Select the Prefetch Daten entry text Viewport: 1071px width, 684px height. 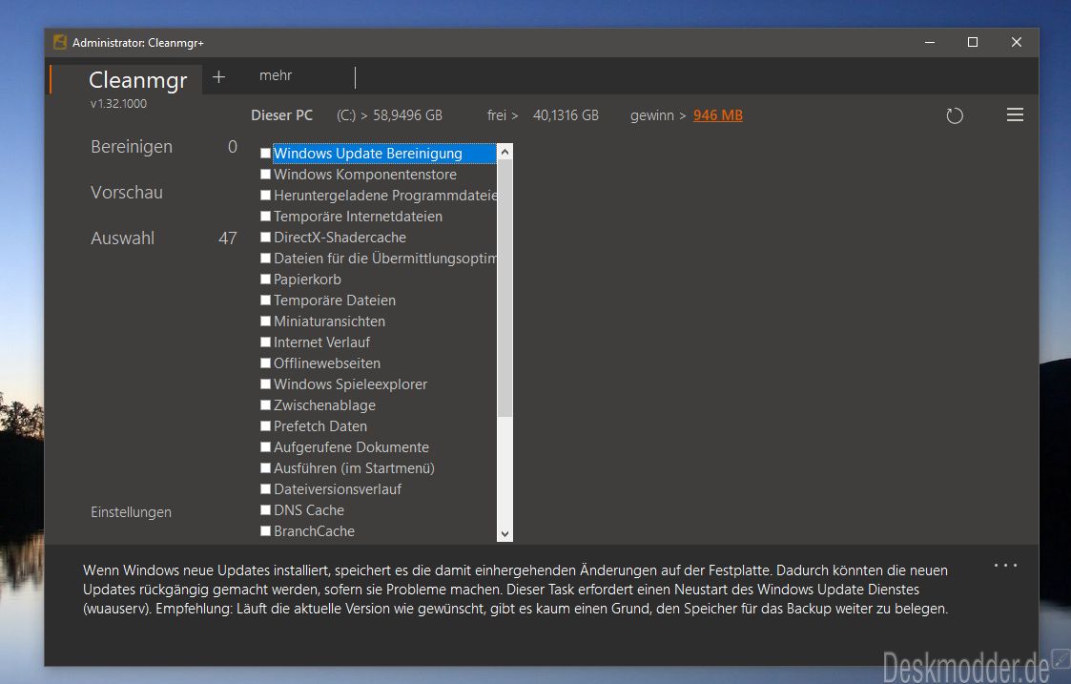point(320,426)
